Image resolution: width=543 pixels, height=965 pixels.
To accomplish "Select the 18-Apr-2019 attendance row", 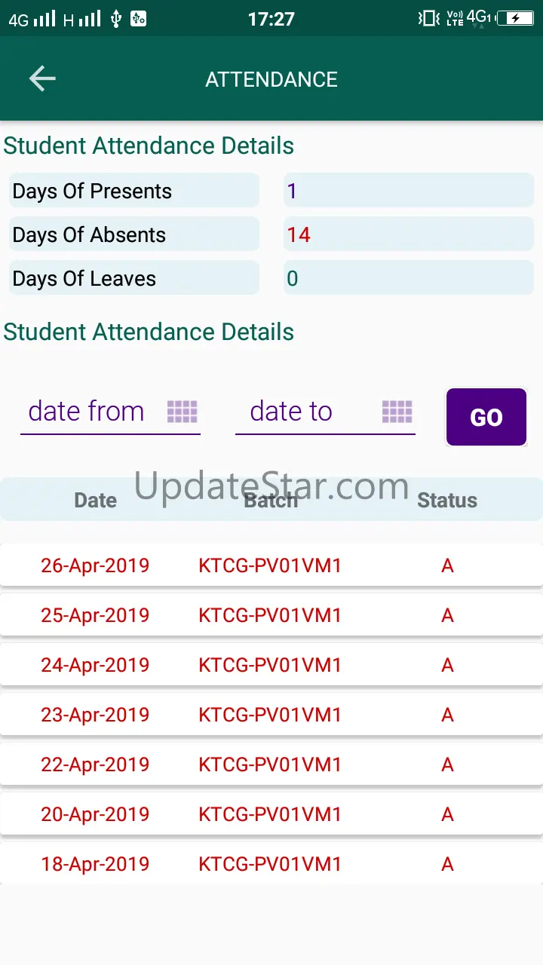I will pyautogui.click(x=271, y=864).
